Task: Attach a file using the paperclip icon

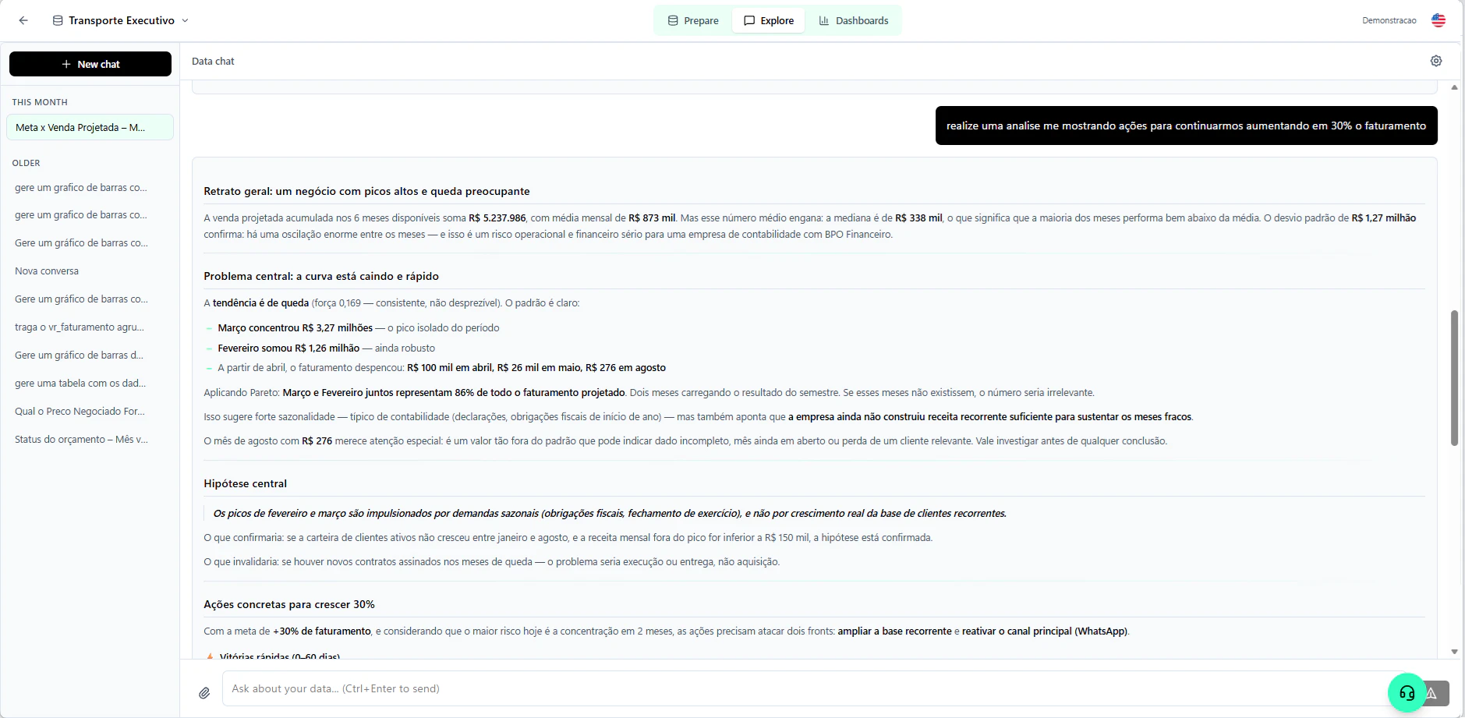Action: [204, 692]
